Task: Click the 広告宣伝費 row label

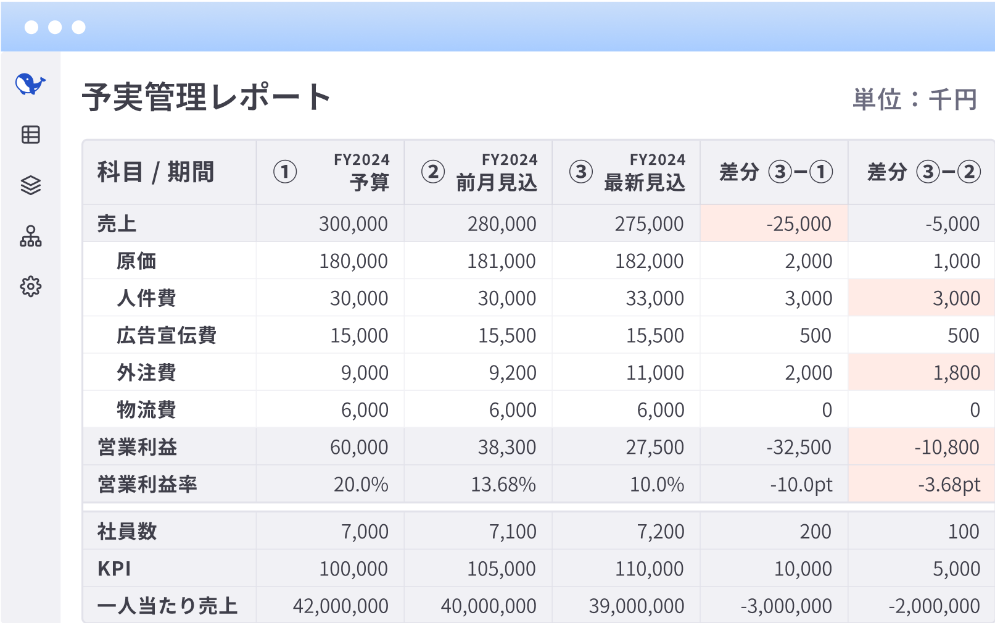Action: pos(167,335)
